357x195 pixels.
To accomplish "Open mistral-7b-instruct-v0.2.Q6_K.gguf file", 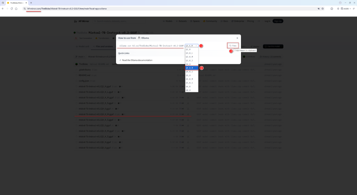I will click(x=95, y=142).
